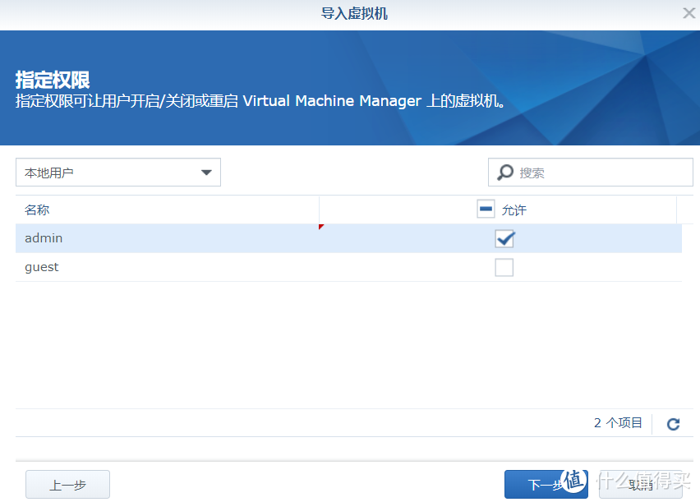The image size is (700, 502).
Task: Click the red triangle marker on admin row
Action: coord(321,227)
